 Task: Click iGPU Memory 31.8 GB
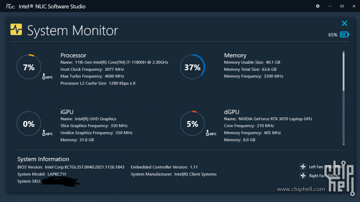pyautogui.click(x=77, y=140)
